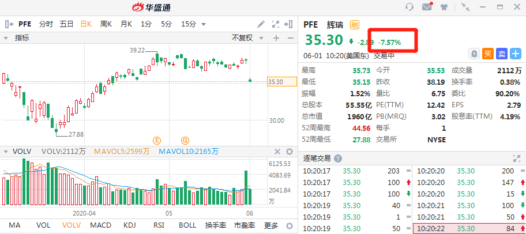Hide right quote panel arrow icon
This screenshot has height=234, width=526.
(x=288, y=24)
